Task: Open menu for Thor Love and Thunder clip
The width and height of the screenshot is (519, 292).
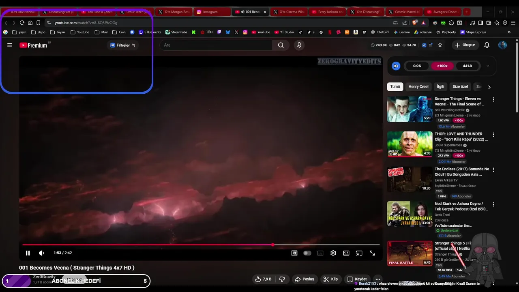Action: point(493,135)
